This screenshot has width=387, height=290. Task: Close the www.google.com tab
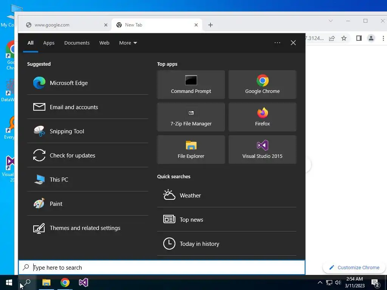pyautogui.click(x=106, y=25)
